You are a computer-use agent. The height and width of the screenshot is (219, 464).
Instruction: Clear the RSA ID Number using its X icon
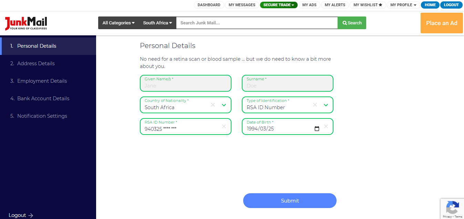click(224, 126)
